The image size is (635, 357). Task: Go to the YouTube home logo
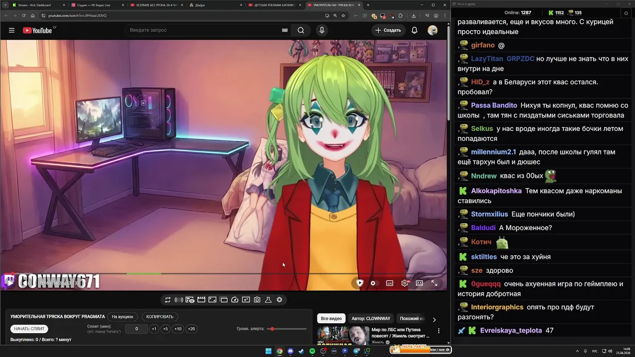(38, 30)
